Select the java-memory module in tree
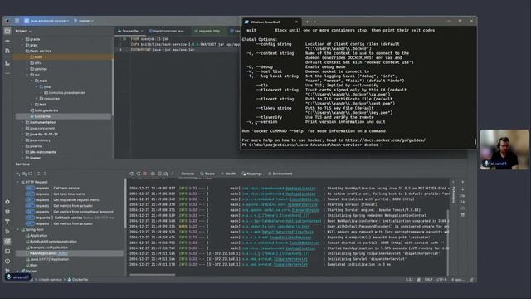This screenshot has width=531, height=299. coord(40,140)
